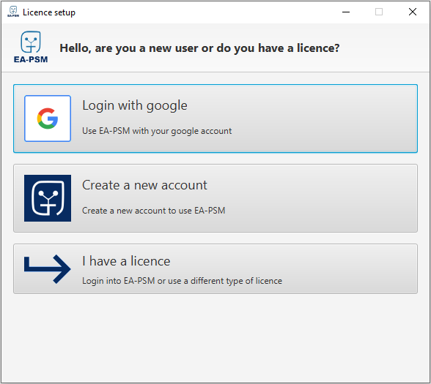
Task: Close the Licence setup window
Action: [413, 12]
